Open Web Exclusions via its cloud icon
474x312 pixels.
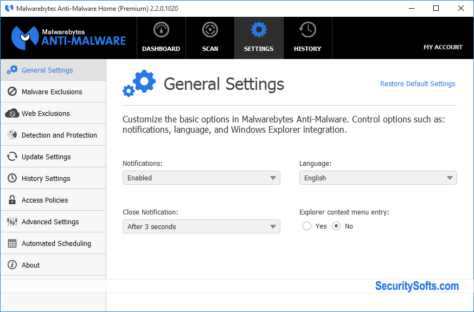coord(12,113)
